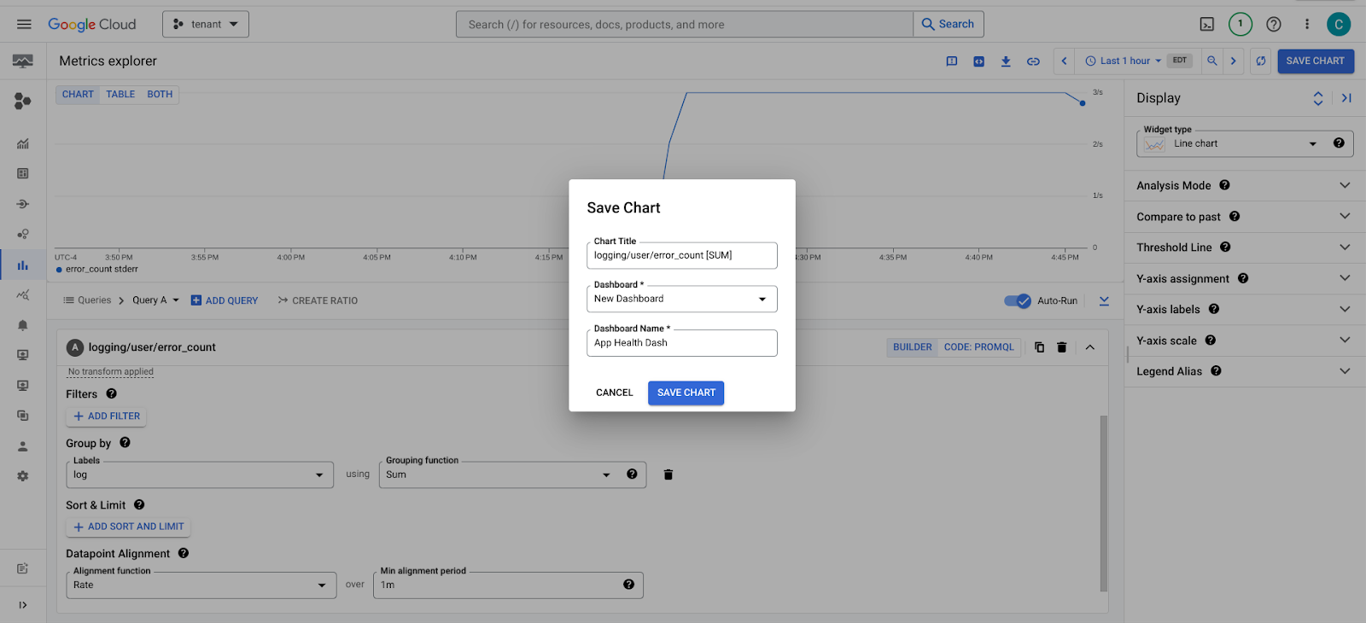
Task: Open the tenant project selector
Action: [206, 24]
